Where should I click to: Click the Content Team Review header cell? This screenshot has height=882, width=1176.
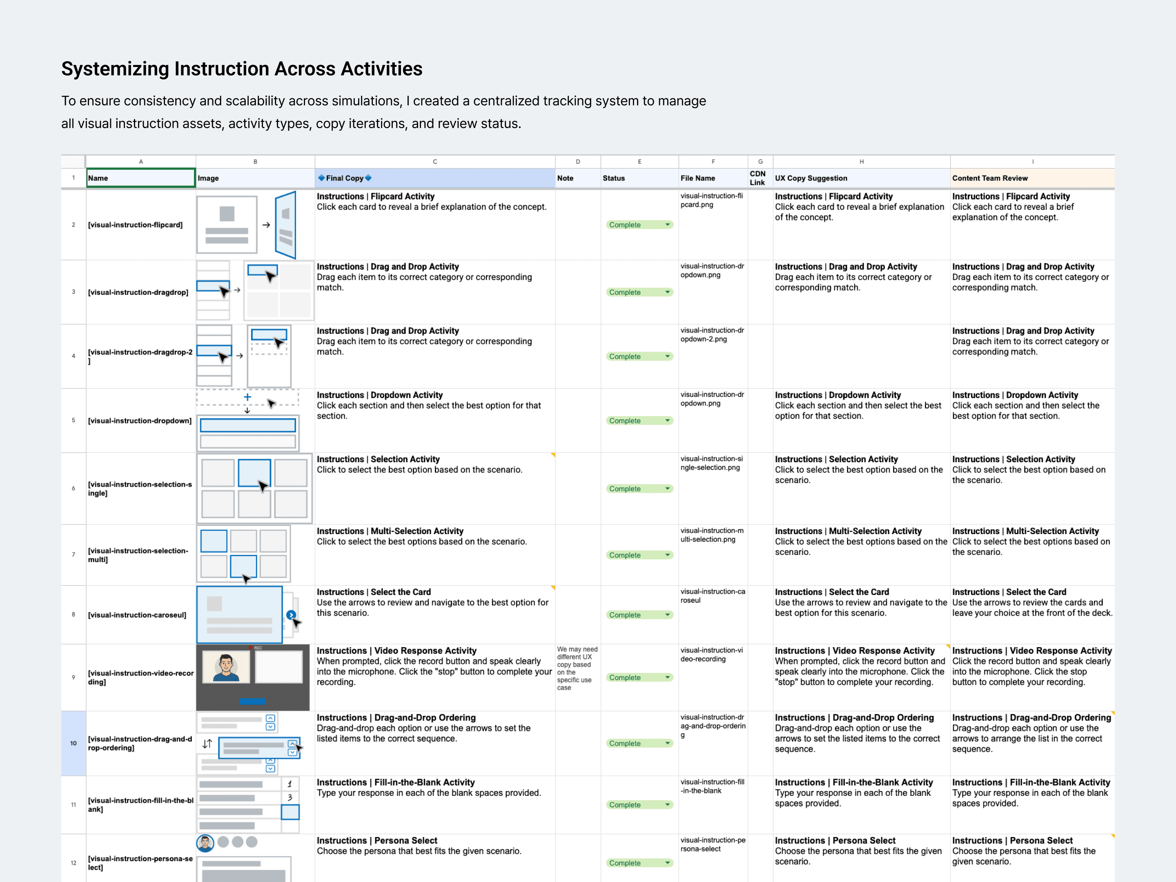(x=1031, y=178)
